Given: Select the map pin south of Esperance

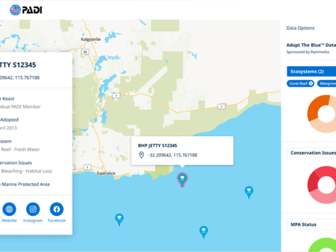Looking at the screenshot, I should coord(119,219).
